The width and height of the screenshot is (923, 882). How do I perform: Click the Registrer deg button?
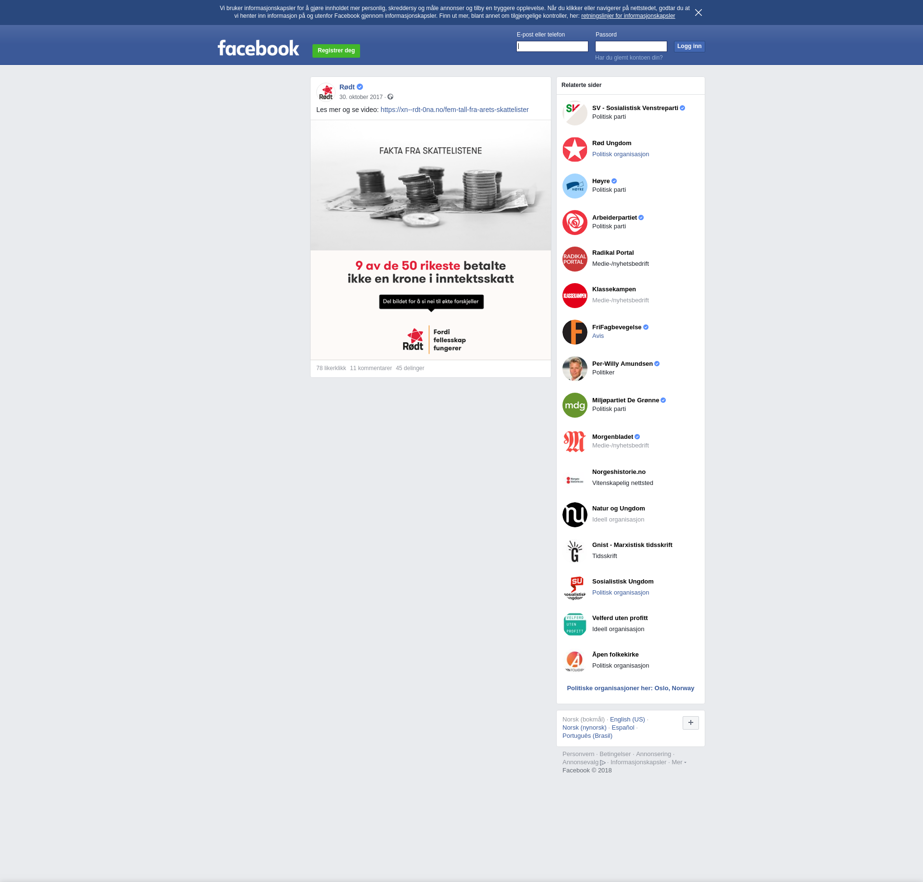336,50
